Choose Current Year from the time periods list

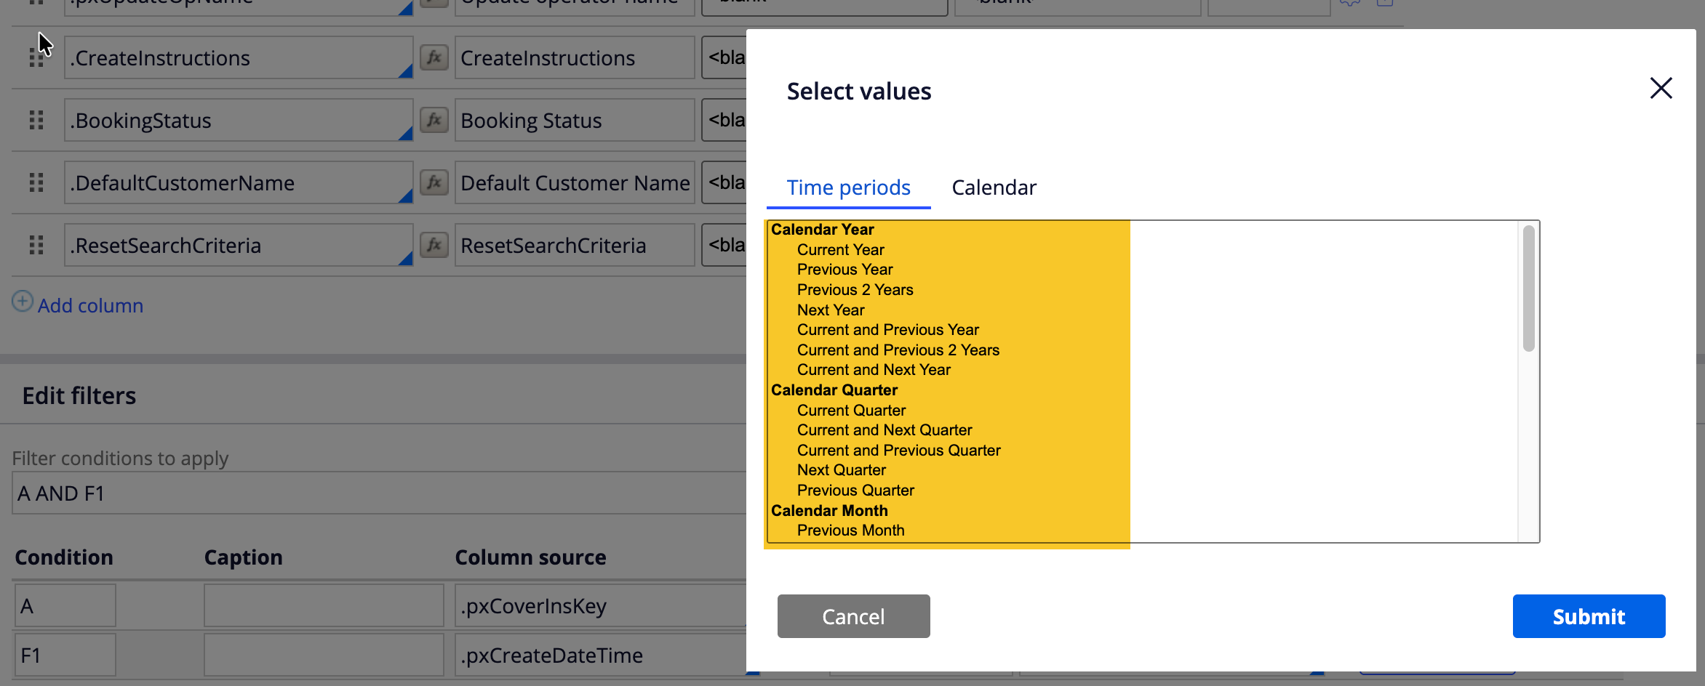(x=840, y=250)
